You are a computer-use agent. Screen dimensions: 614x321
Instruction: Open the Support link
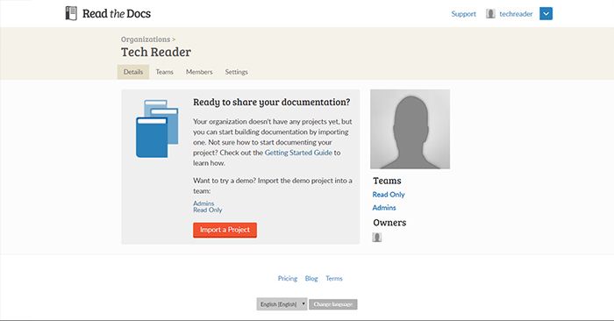pyautogui.click(x=464, y=14)
